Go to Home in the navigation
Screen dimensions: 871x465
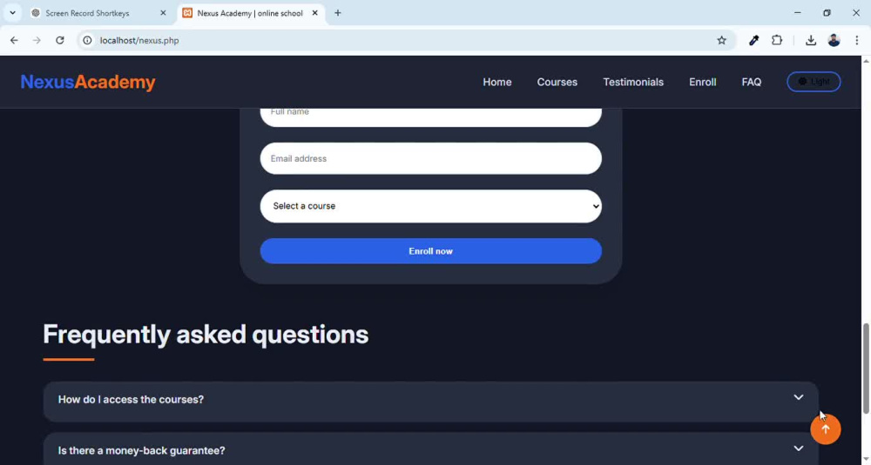click(497, 82)
